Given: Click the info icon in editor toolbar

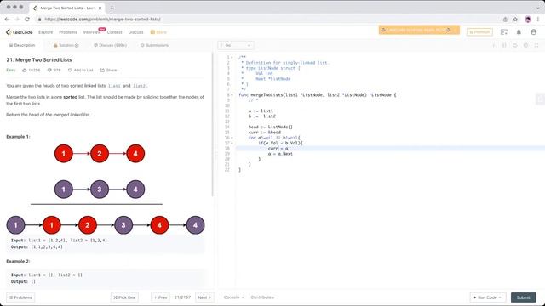Looking at the screenshot, I should pos(494,45).
